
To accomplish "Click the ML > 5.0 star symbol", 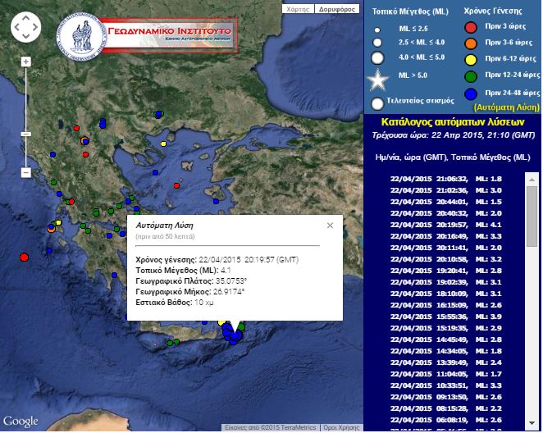I will (377, 80).
